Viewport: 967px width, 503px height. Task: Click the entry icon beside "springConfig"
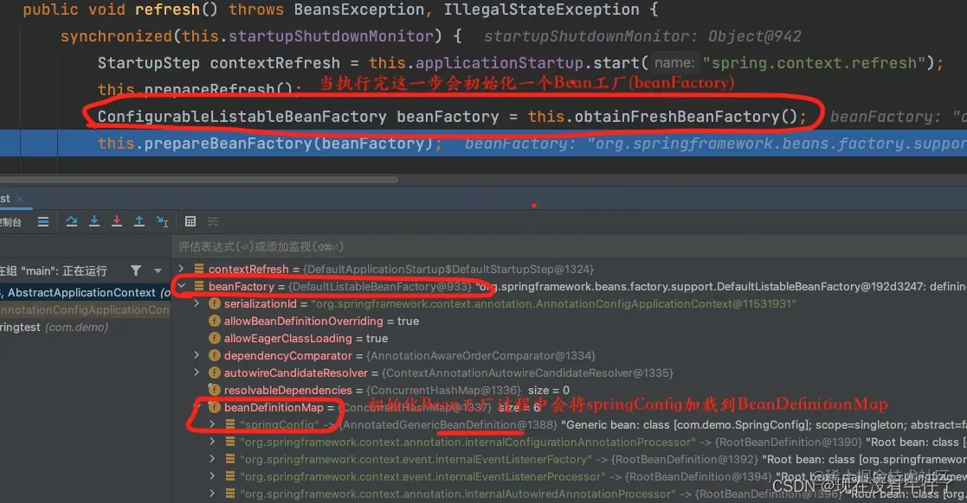pos(230,424)
